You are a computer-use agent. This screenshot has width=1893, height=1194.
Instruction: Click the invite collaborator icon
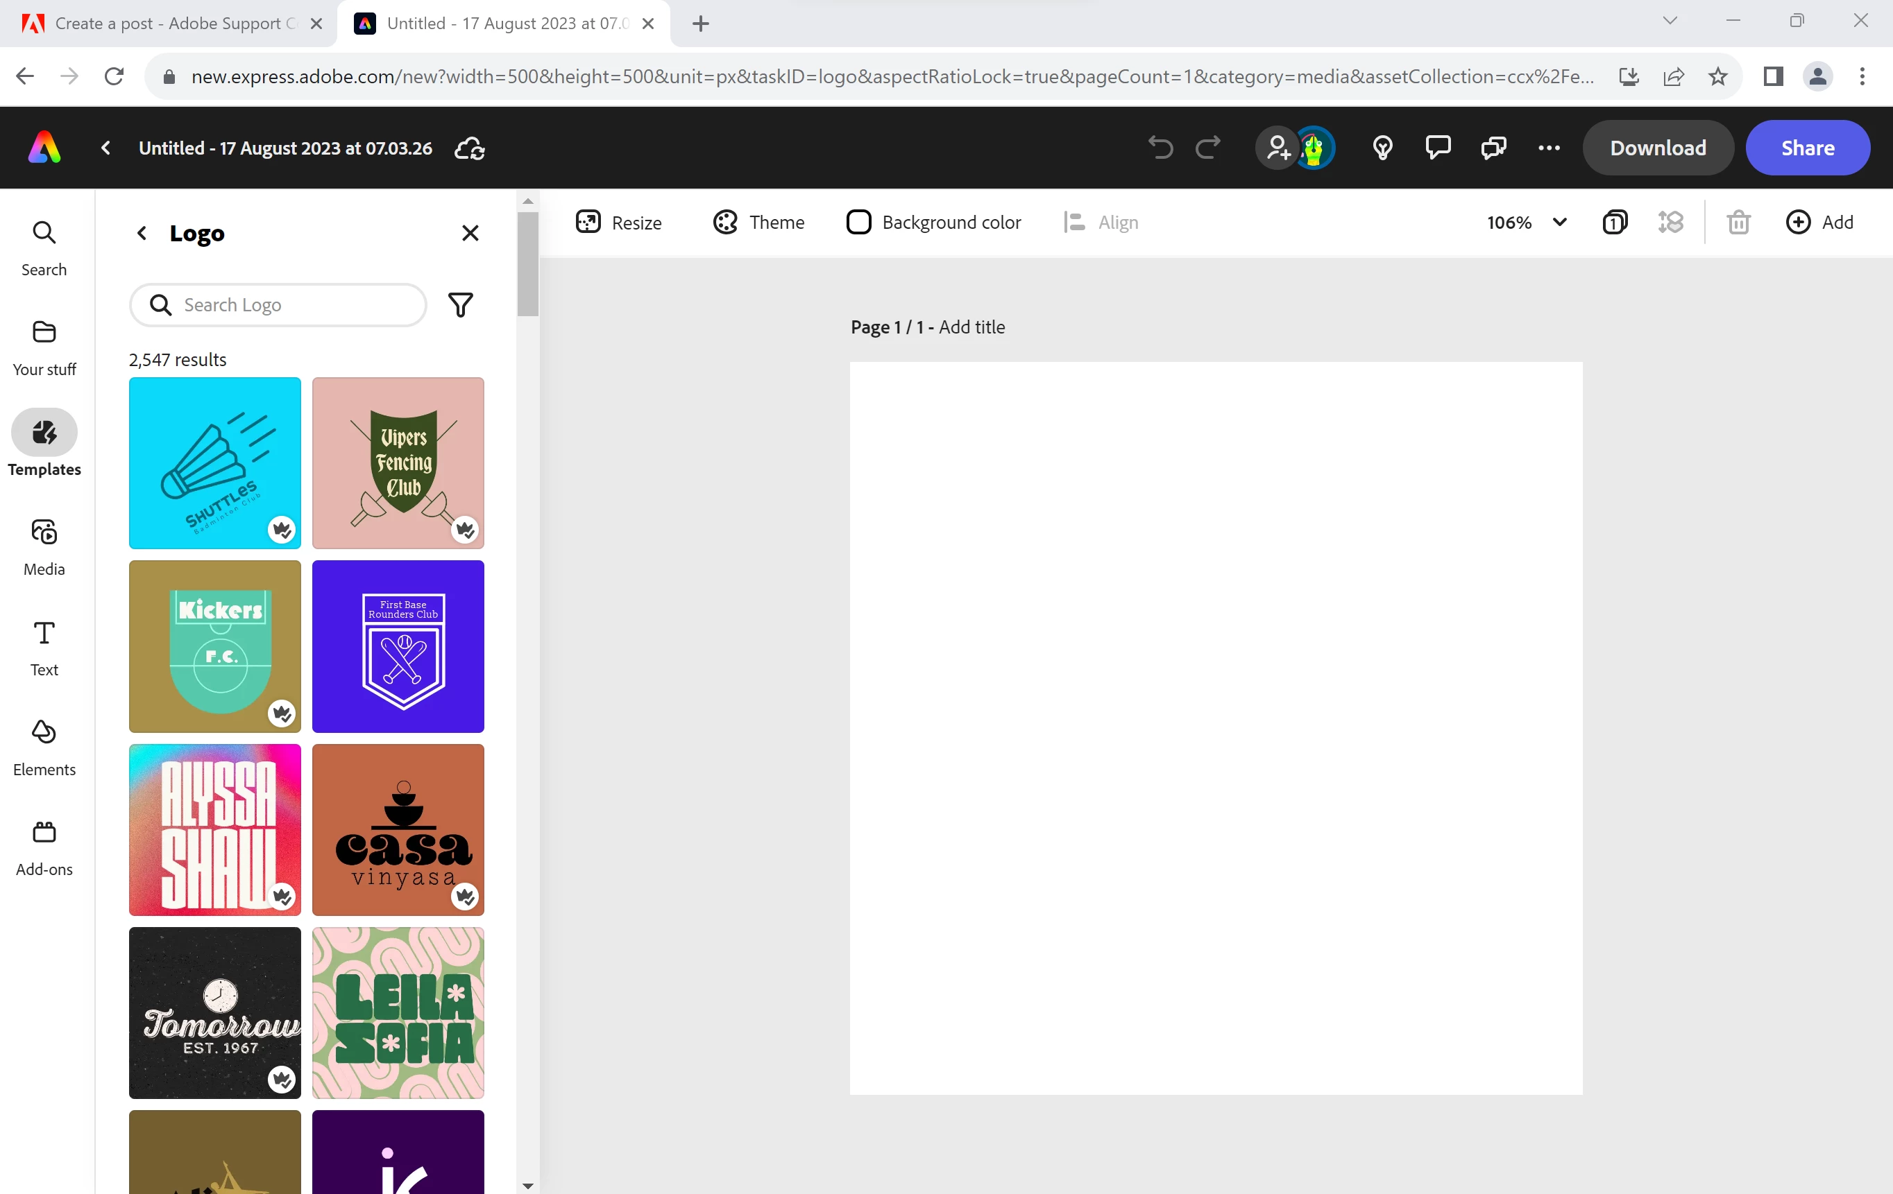click(x=1277, y=148)
